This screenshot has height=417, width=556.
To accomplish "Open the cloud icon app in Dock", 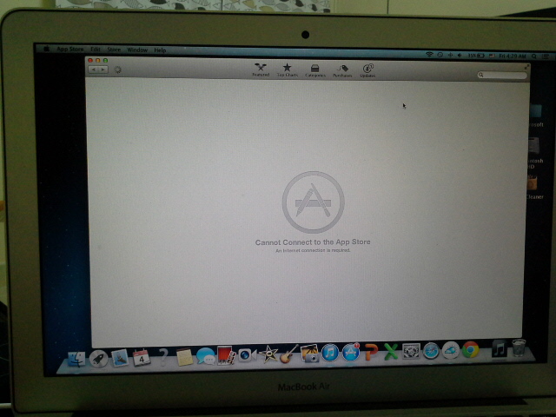I will 451,350.
